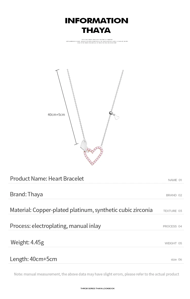The width and height of the screenshot is (190, 299).
Task: Click the silver bead on the chain
Action: [x=110, y=113]
